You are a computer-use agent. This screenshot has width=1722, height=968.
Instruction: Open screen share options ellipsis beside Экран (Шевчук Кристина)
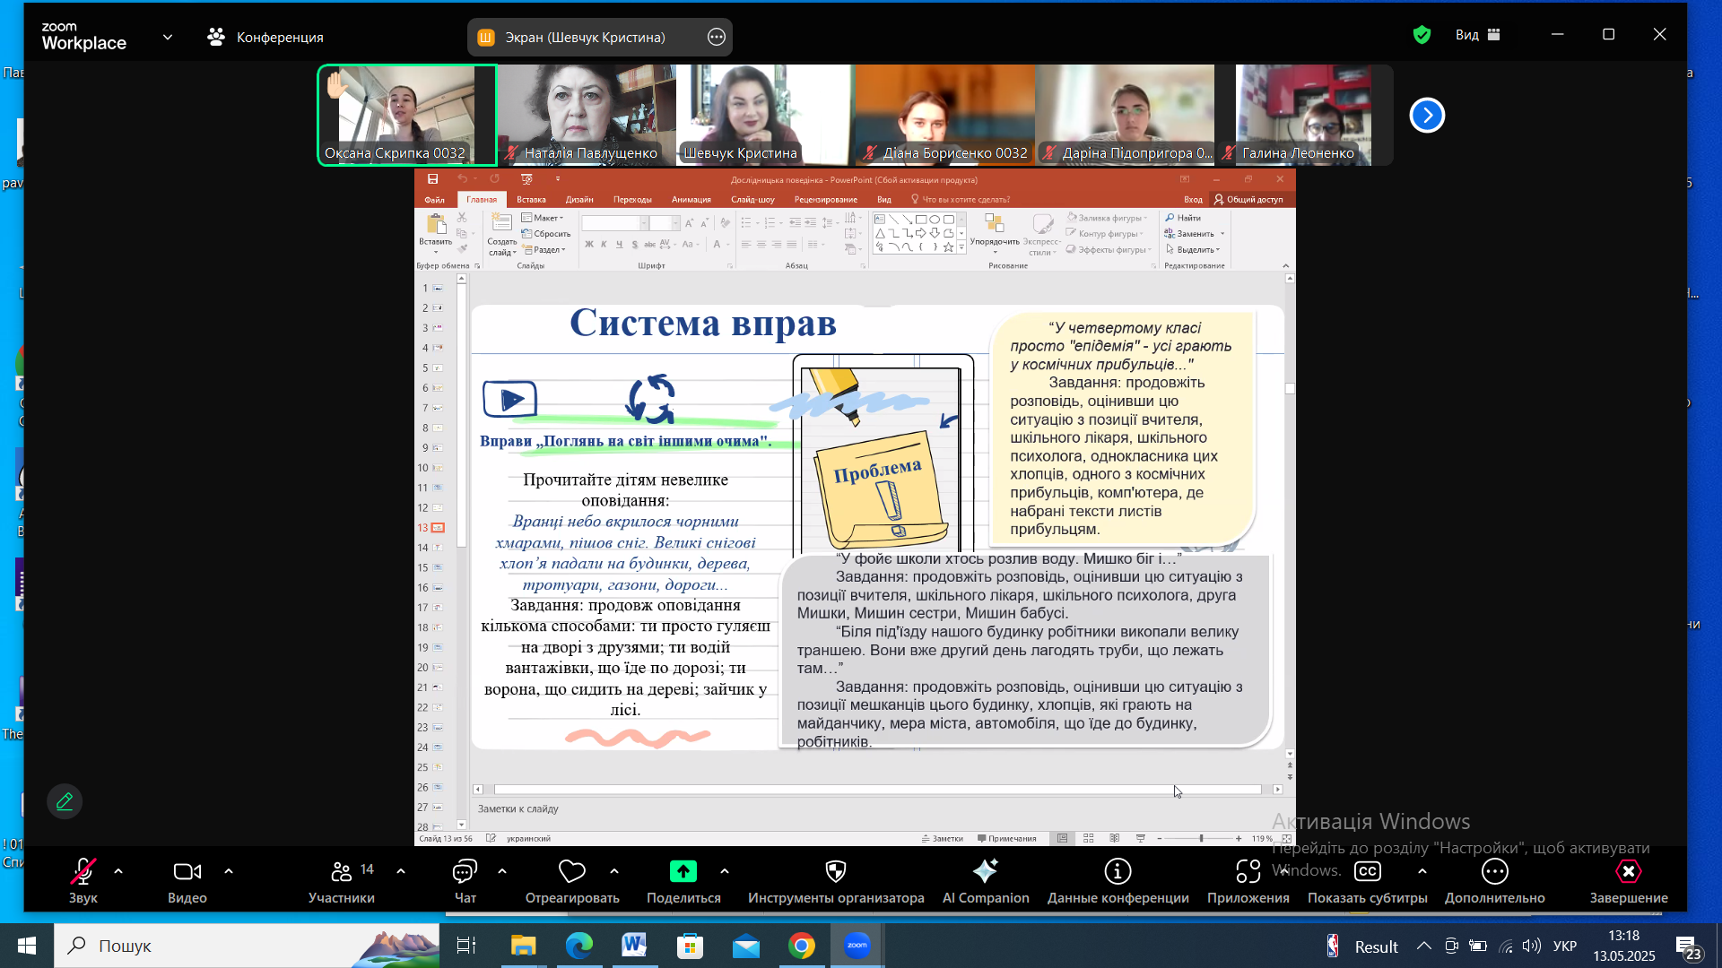717,37
